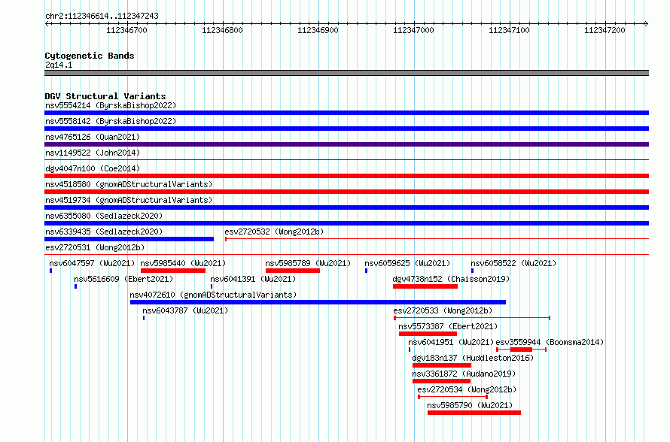670x442 pixels.
Task: Open nsv4765126 (Quan2021) variant label
Action: tap(93, 137)
